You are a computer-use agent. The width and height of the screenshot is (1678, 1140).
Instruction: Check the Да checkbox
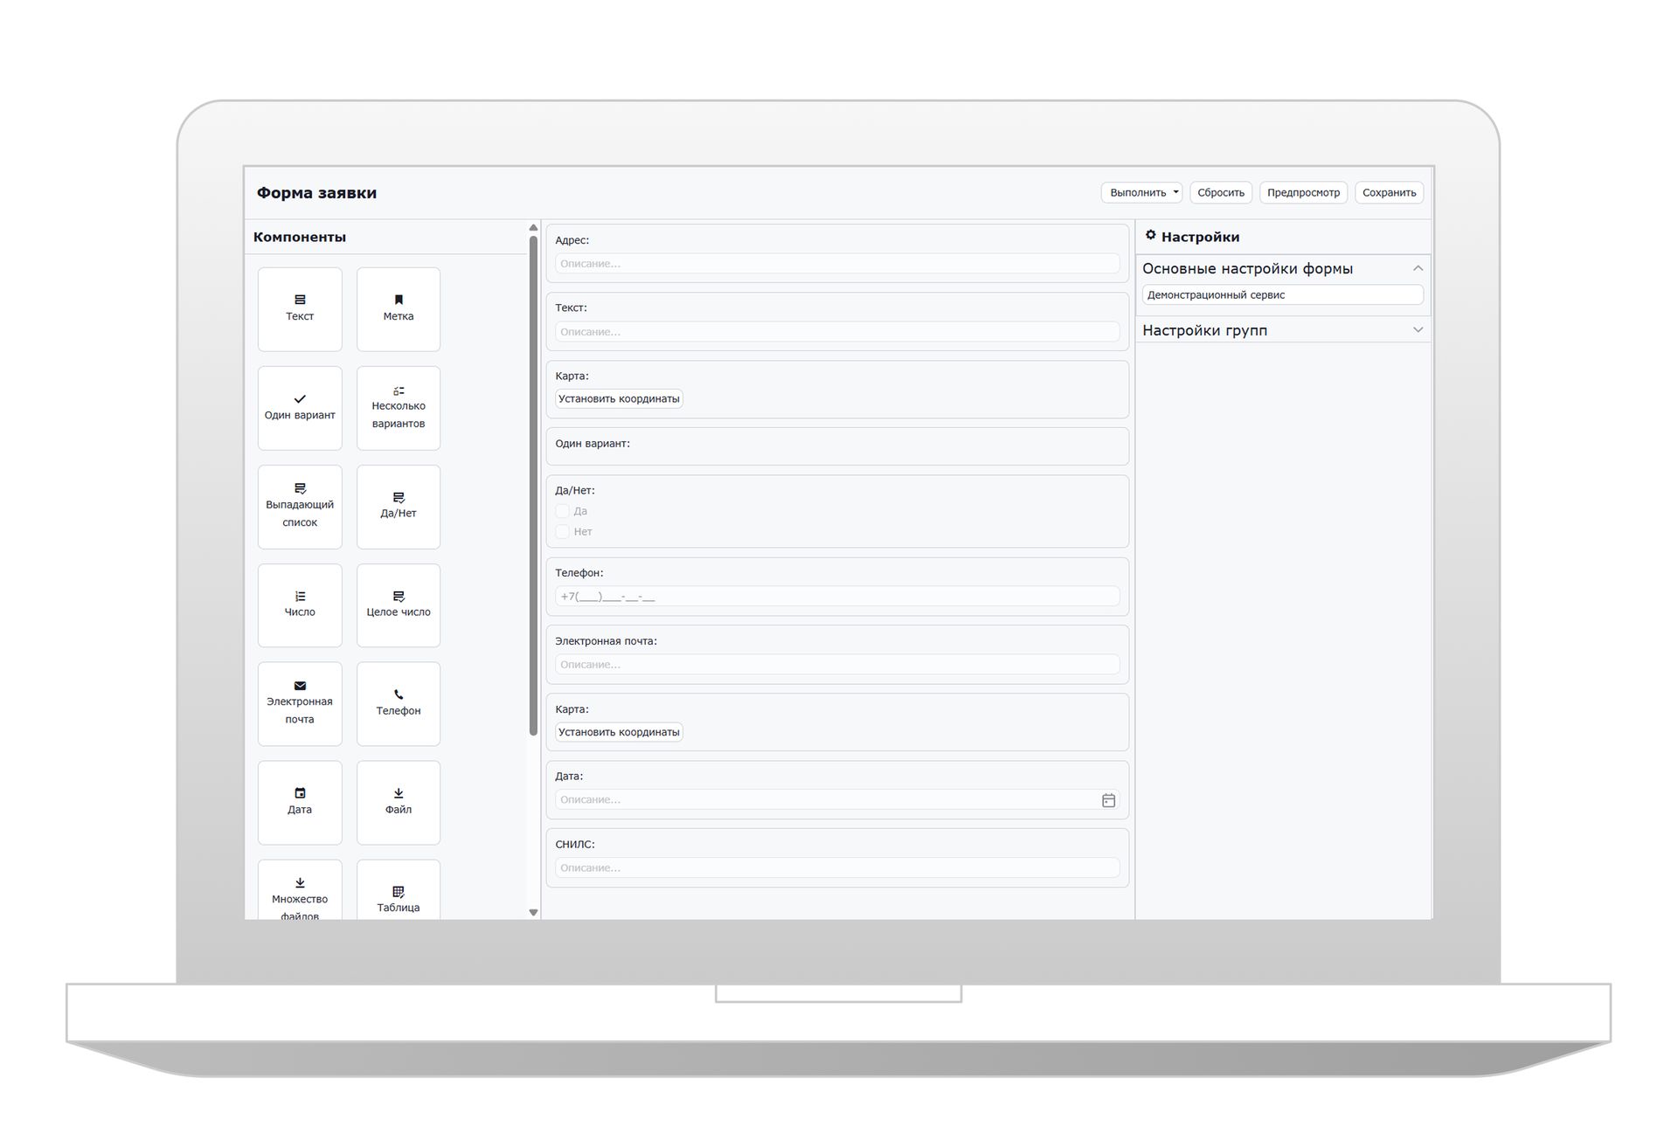coord(563,511)
